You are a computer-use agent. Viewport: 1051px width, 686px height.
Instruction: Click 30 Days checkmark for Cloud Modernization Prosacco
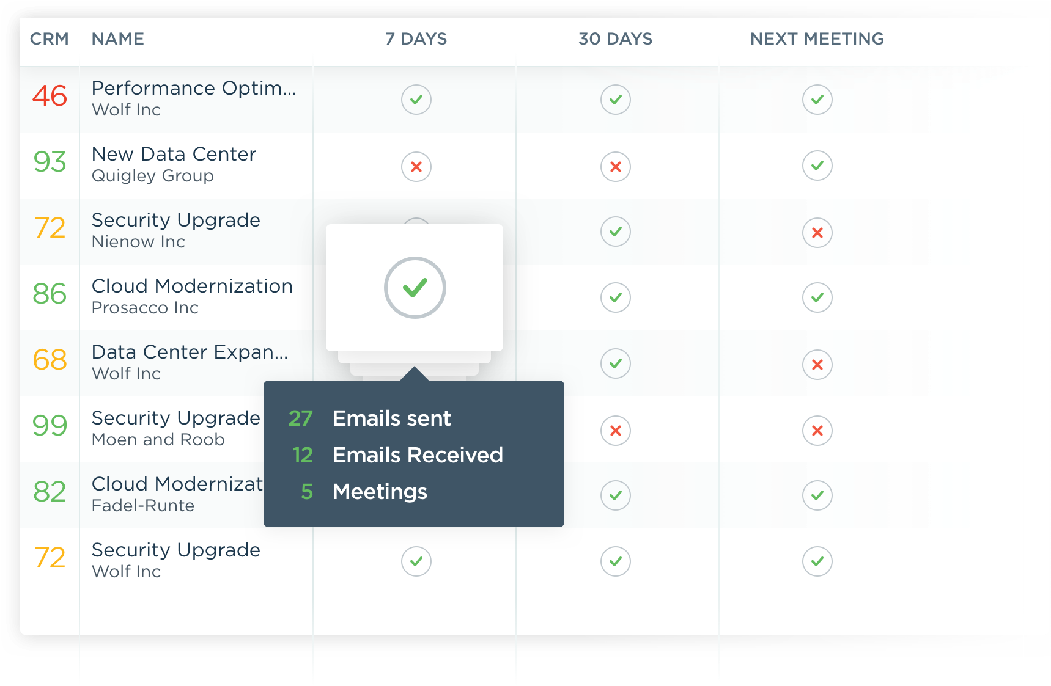(615, 297)
